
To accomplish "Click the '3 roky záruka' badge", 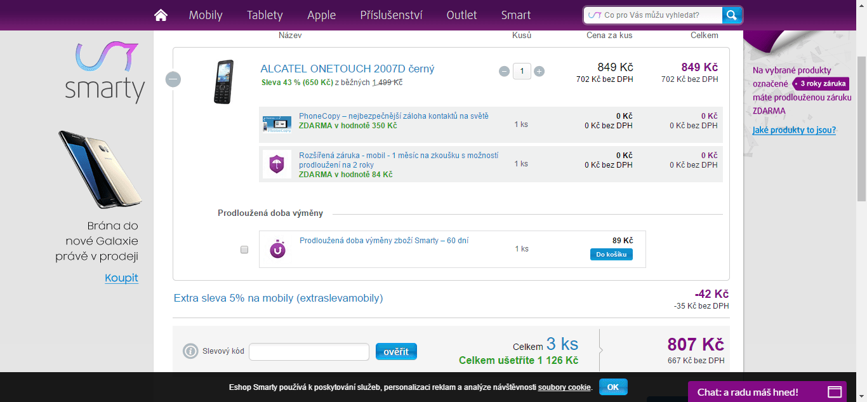I will point(821,84).
